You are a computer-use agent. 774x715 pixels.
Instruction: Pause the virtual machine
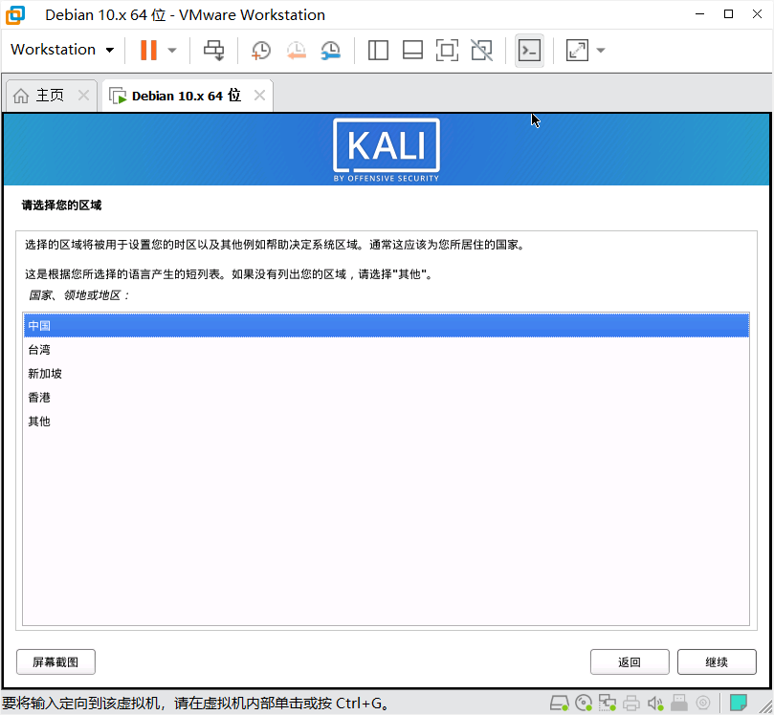point(148,50)
